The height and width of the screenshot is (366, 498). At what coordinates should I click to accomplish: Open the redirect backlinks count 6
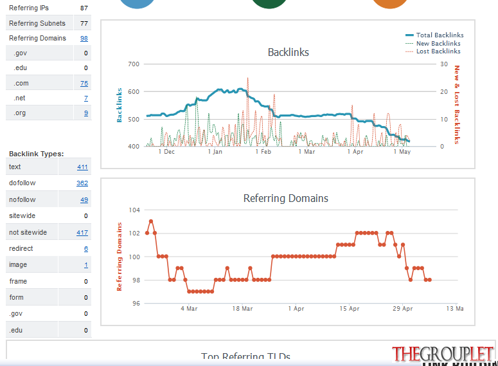pos(86,249)
